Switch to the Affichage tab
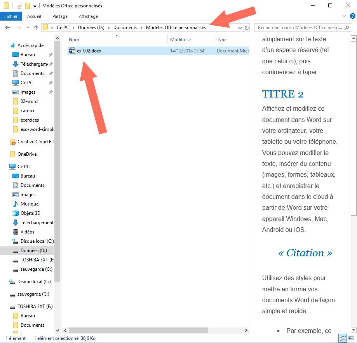The image size is (357, 343). click(x=88, y=16)
